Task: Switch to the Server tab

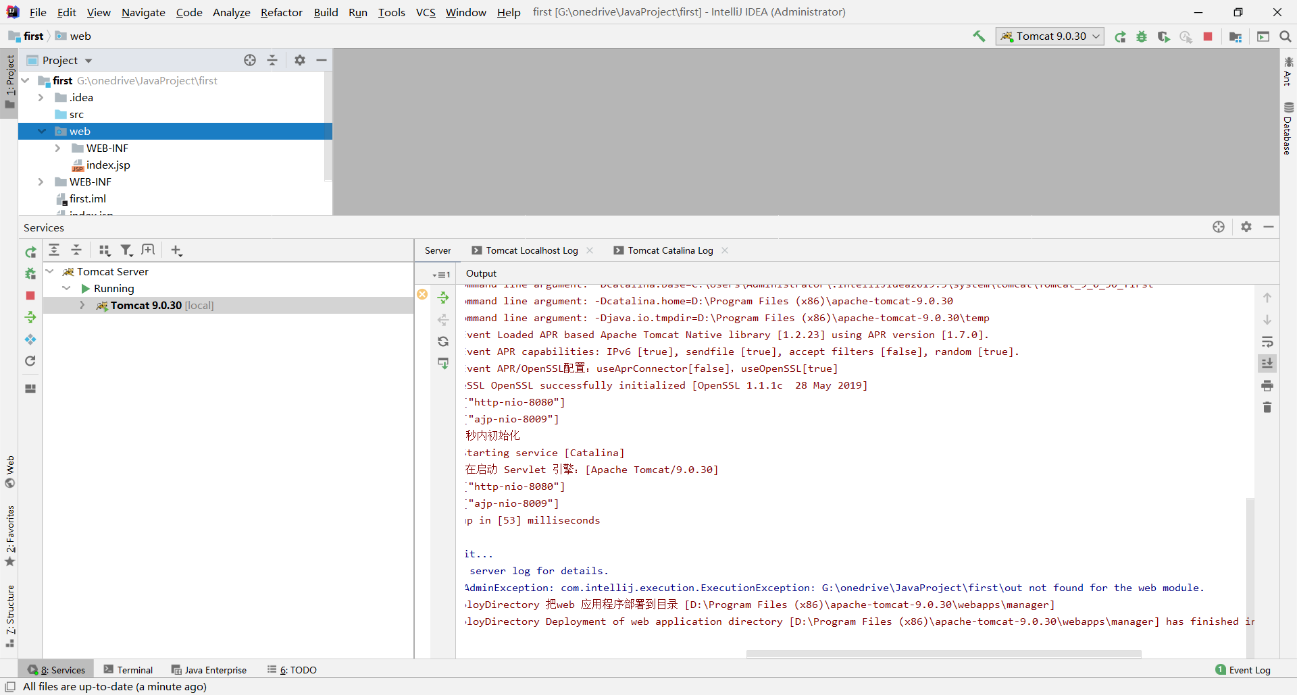Action: coord(438,250)
